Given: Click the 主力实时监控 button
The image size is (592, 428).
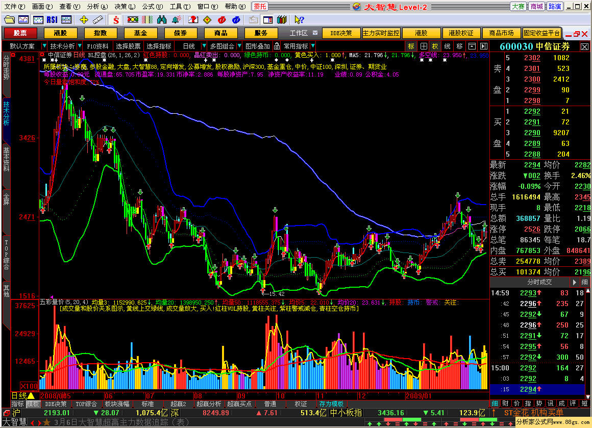Looking at the screenshot, I should (x=381, y=33).
